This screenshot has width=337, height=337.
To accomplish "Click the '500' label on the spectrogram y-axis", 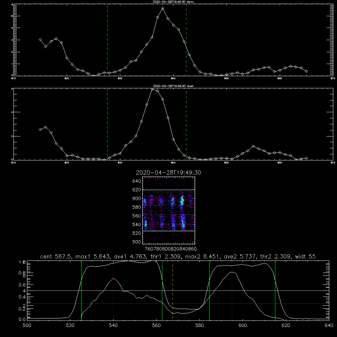I will coord(137,242).
